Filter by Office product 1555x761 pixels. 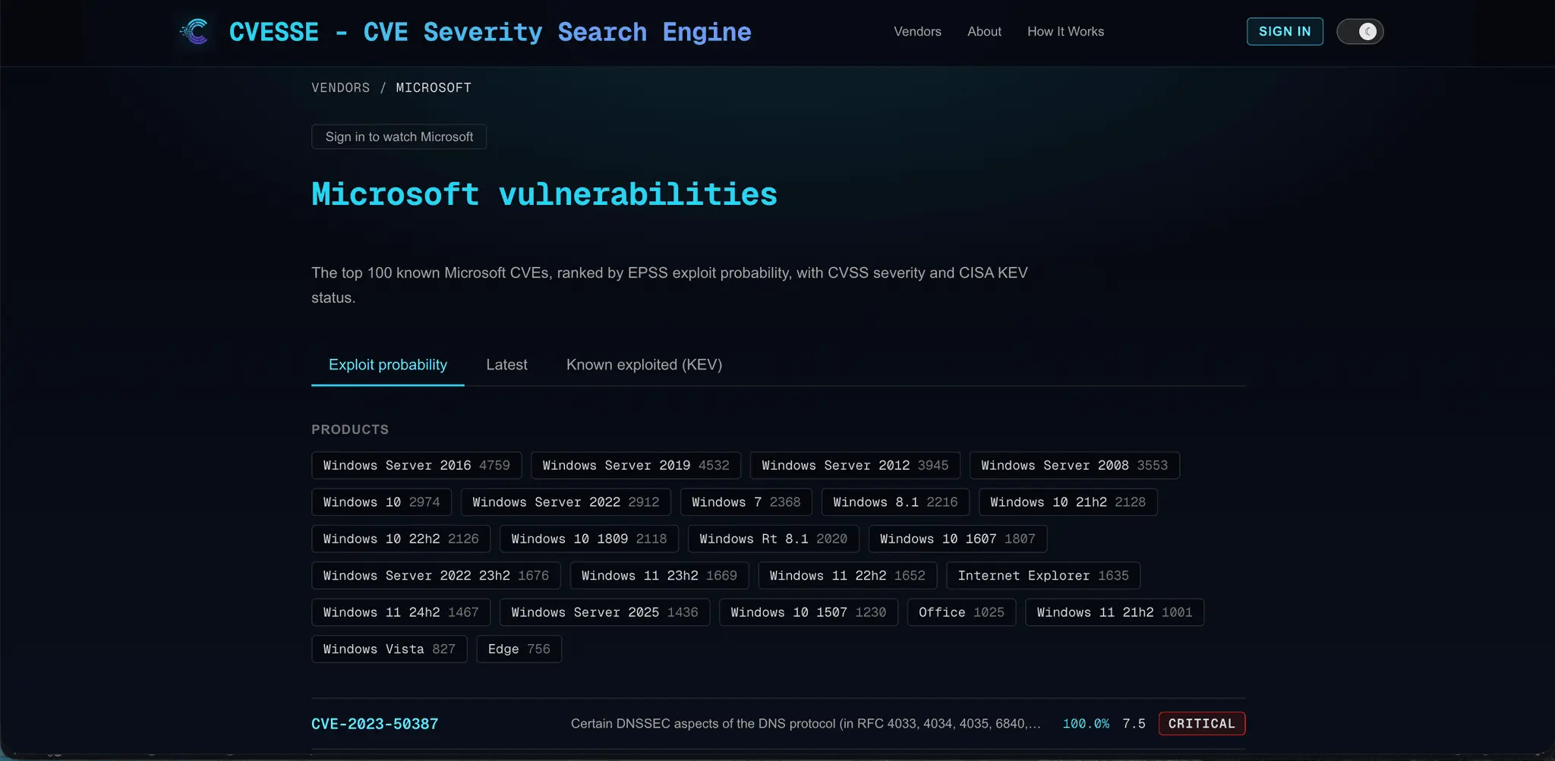point(961,612)
